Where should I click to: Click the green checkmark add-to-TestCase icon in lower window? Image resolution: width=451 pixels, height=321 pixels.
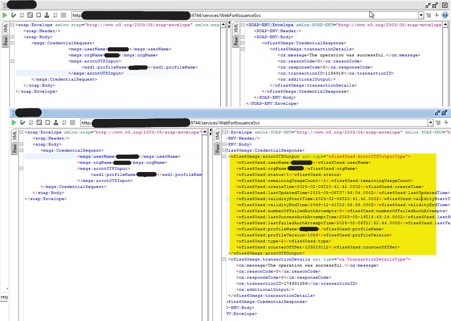(x=22, y=123)
